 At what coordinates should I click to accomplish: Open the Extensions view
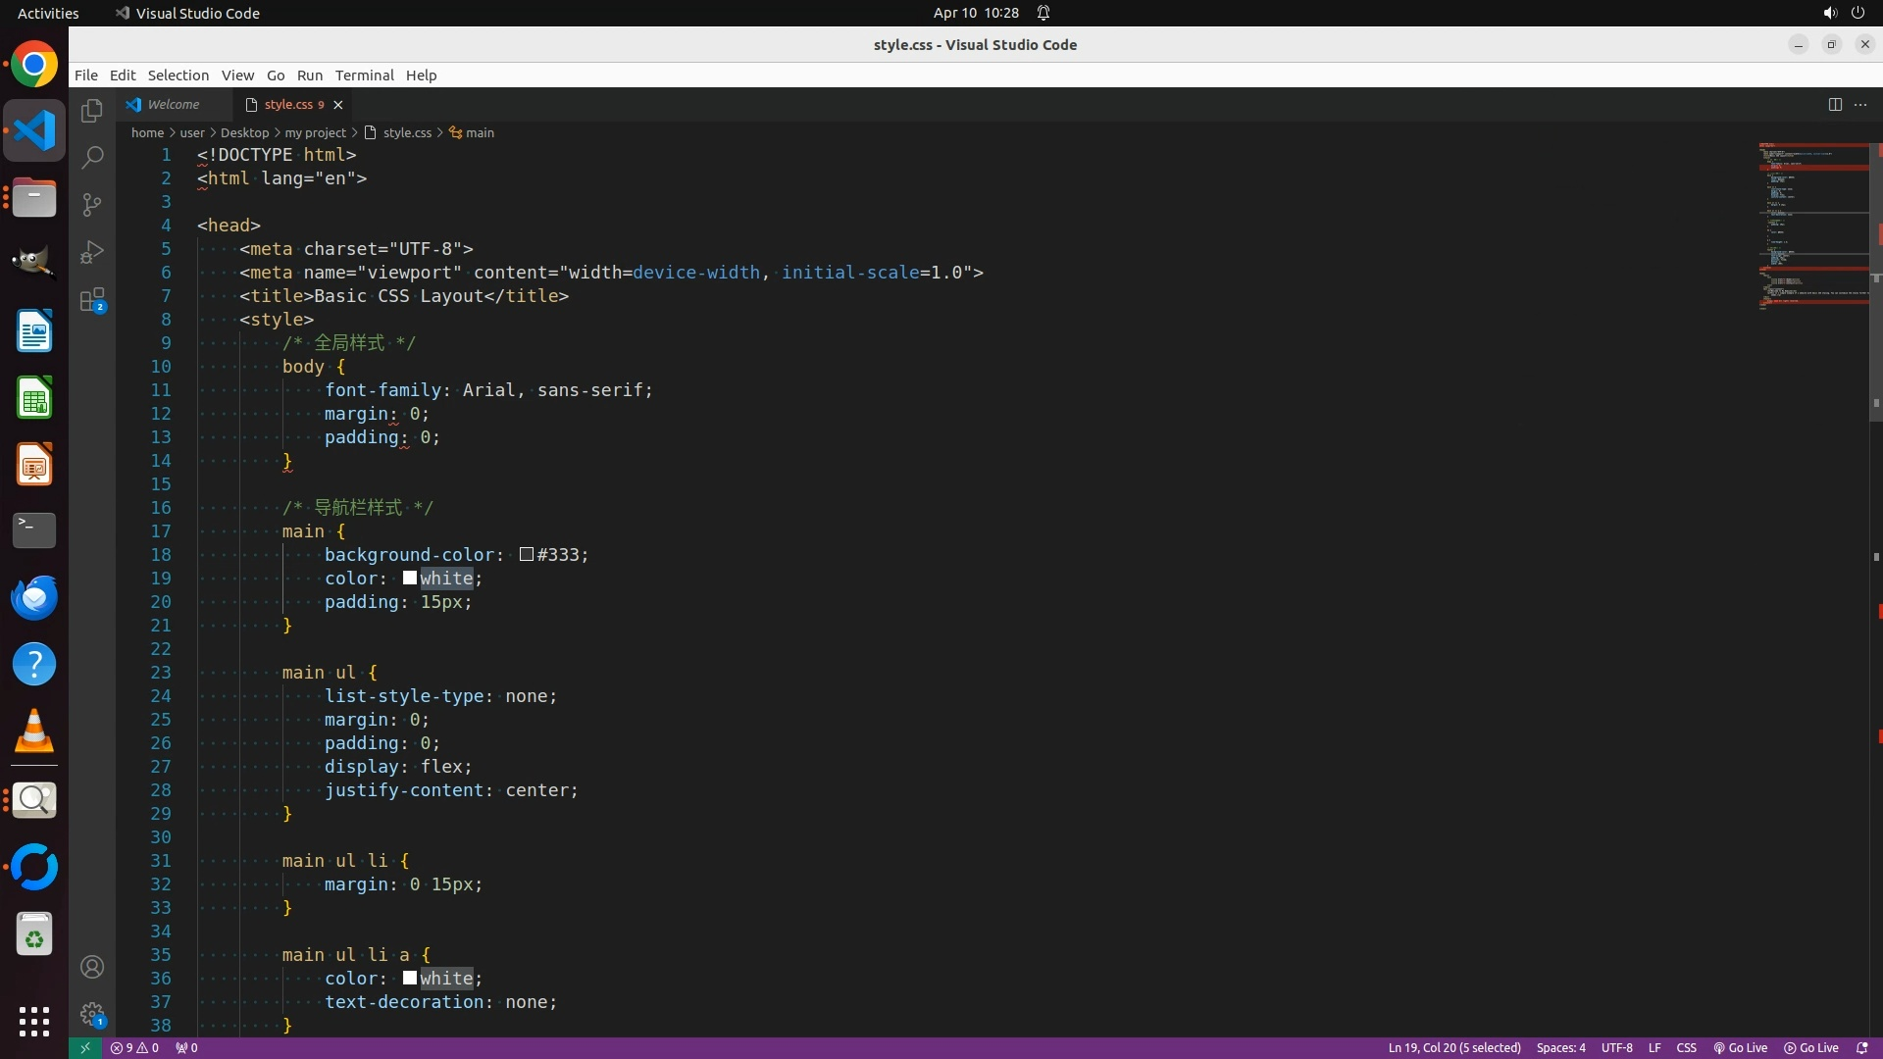click(x=92, y=300)
